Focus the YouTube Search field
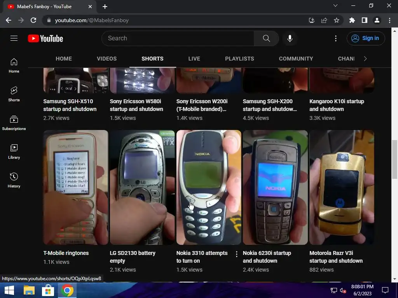This screenshot has height=298, width=398. pyautogui.click(x=178, y=38)
